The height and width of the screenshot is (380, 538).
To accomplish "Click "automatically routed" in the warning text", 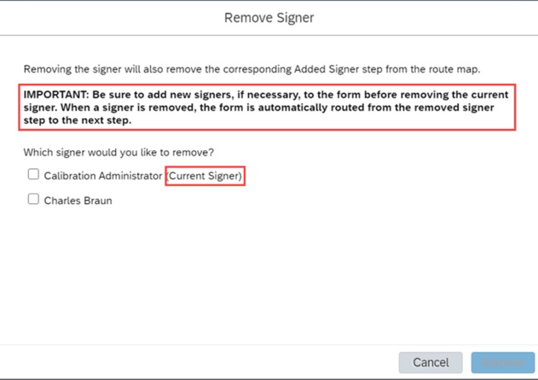I will coord(279,108).
